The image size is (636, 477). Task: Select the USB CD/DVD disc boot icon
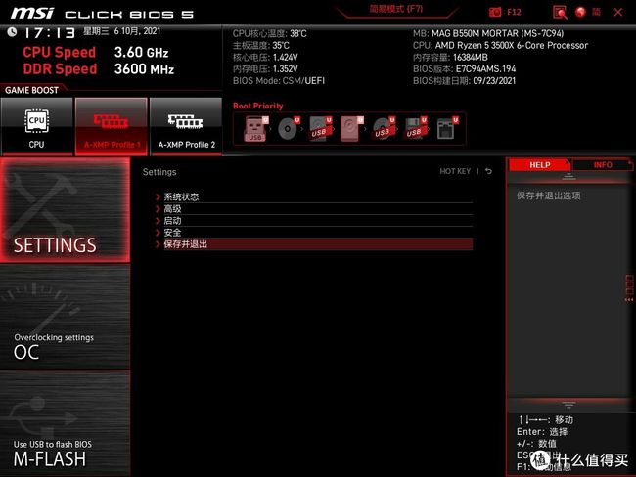(384, 128)
